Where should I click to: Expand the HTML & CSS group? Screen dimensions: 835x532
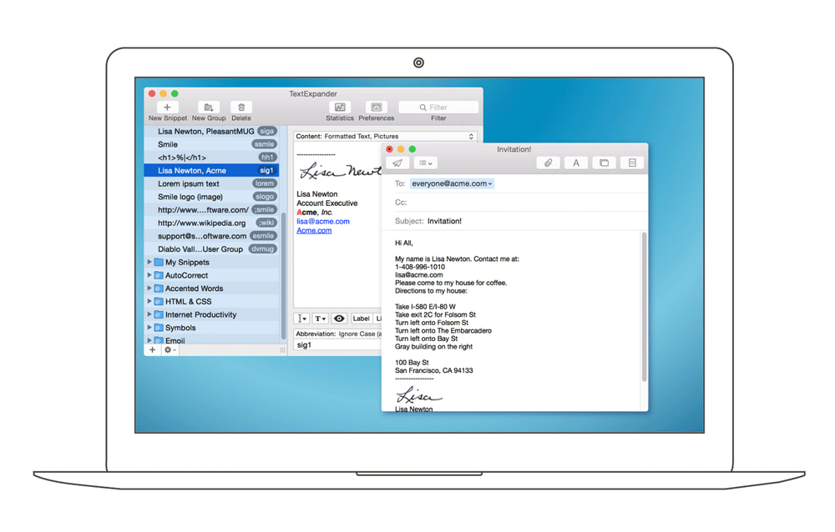coord(149,301)
